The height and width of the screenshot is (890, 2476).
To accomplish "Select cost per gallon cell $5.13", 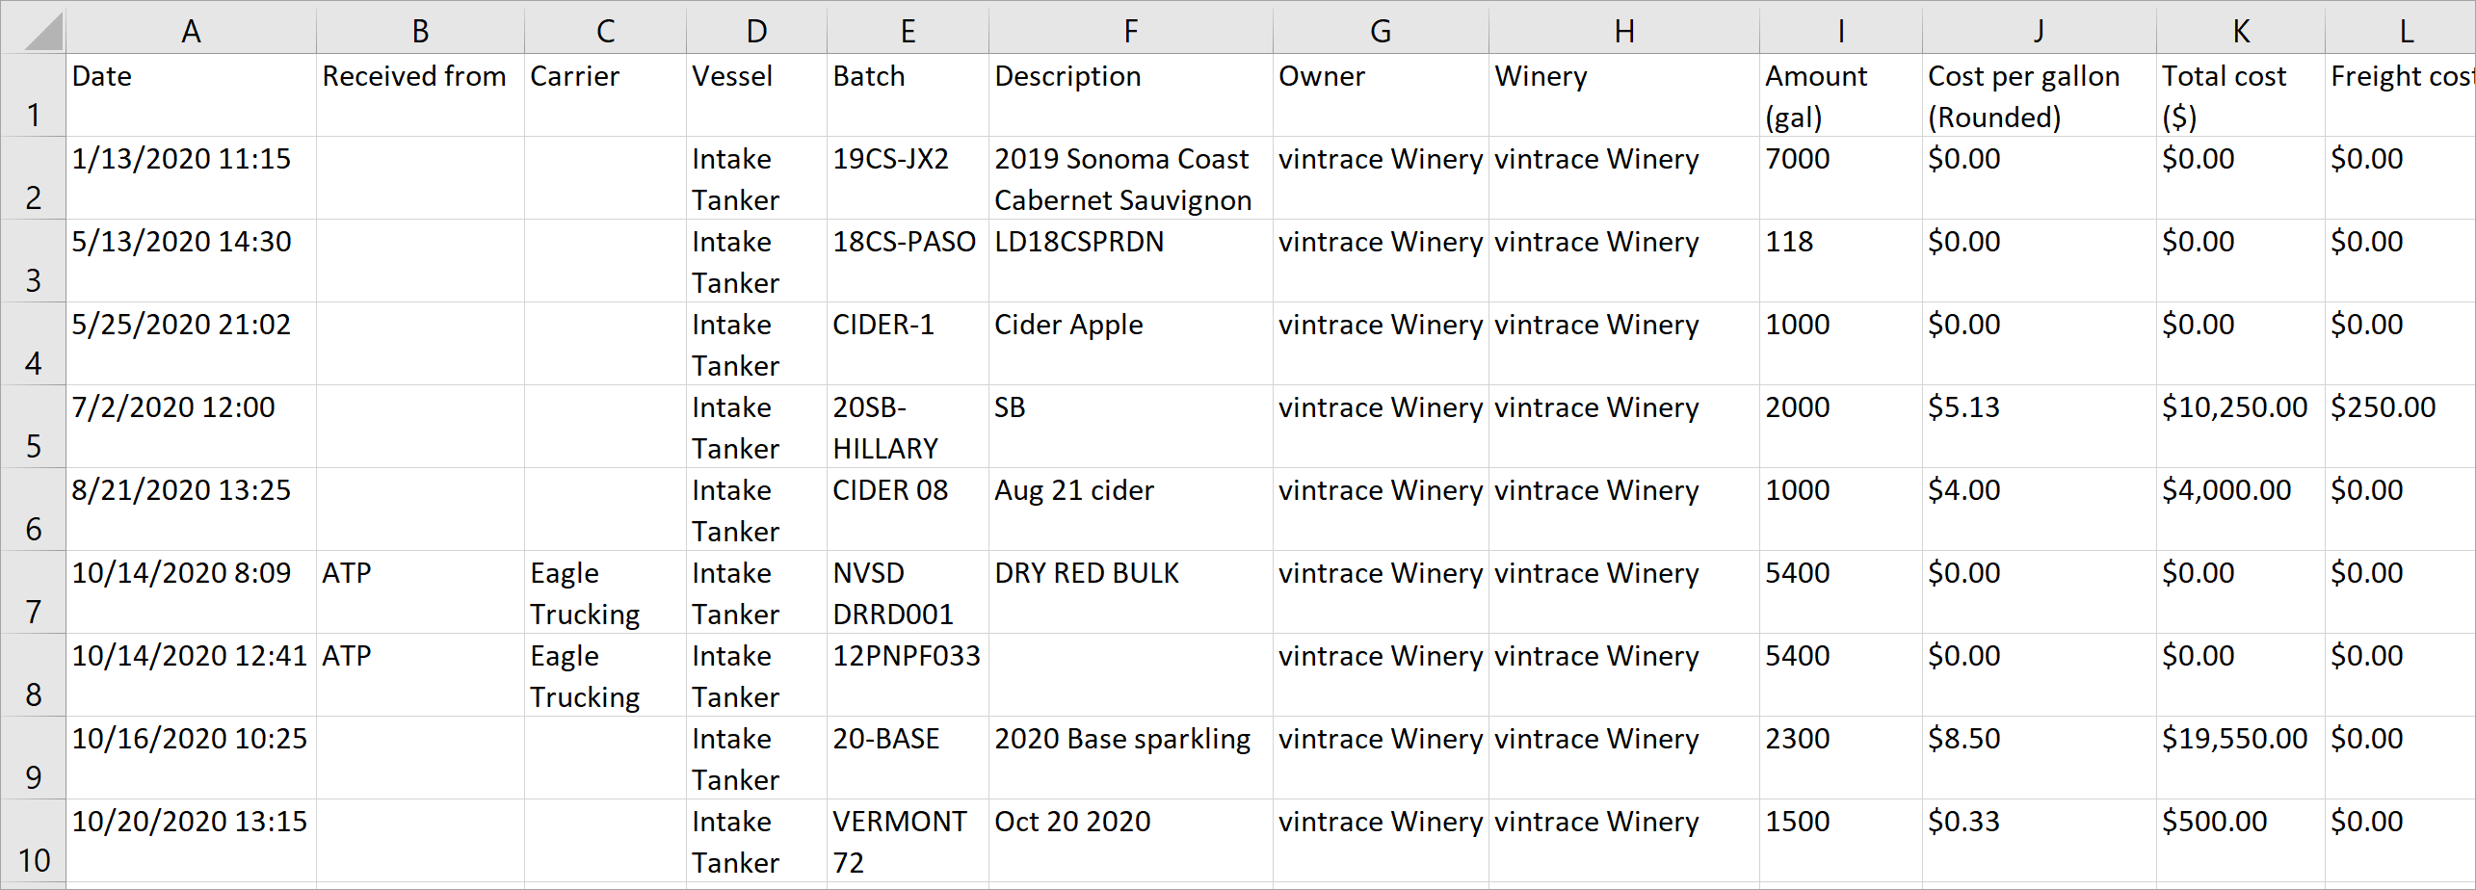I will (2039, 427).
